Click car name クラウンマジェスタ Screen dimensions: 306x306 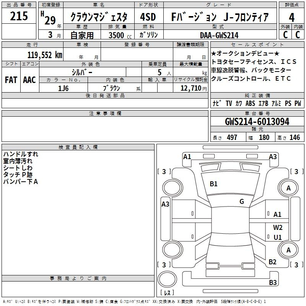pos(99,17)
